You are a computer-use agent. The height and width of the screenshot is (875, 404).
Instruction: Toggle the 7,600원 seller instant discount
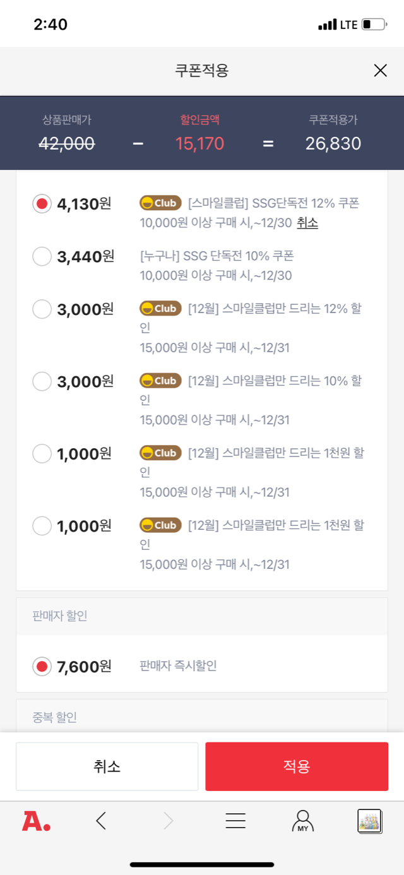click(x=42, y=666)
